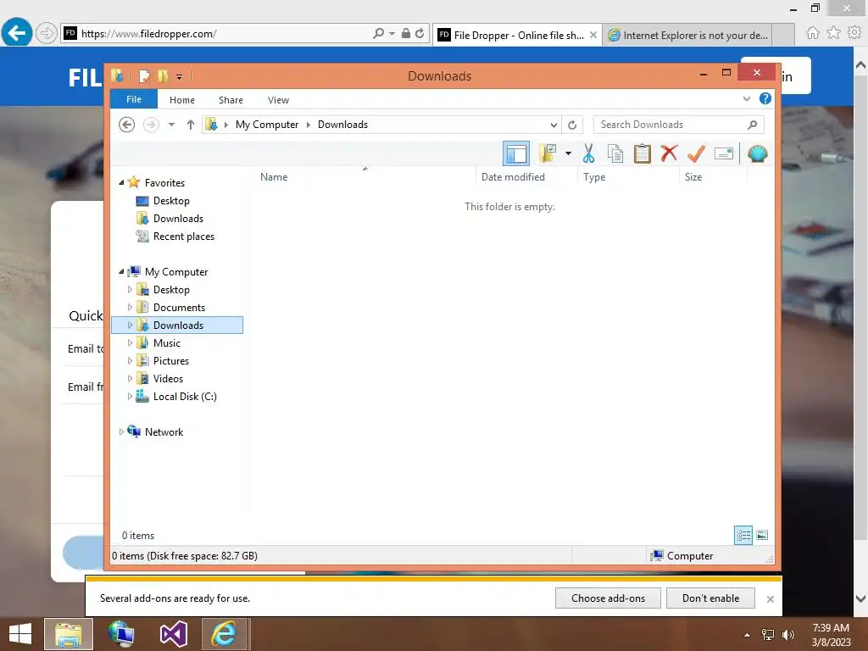Click Properties icon in quick access toolbar

[144, 75]
